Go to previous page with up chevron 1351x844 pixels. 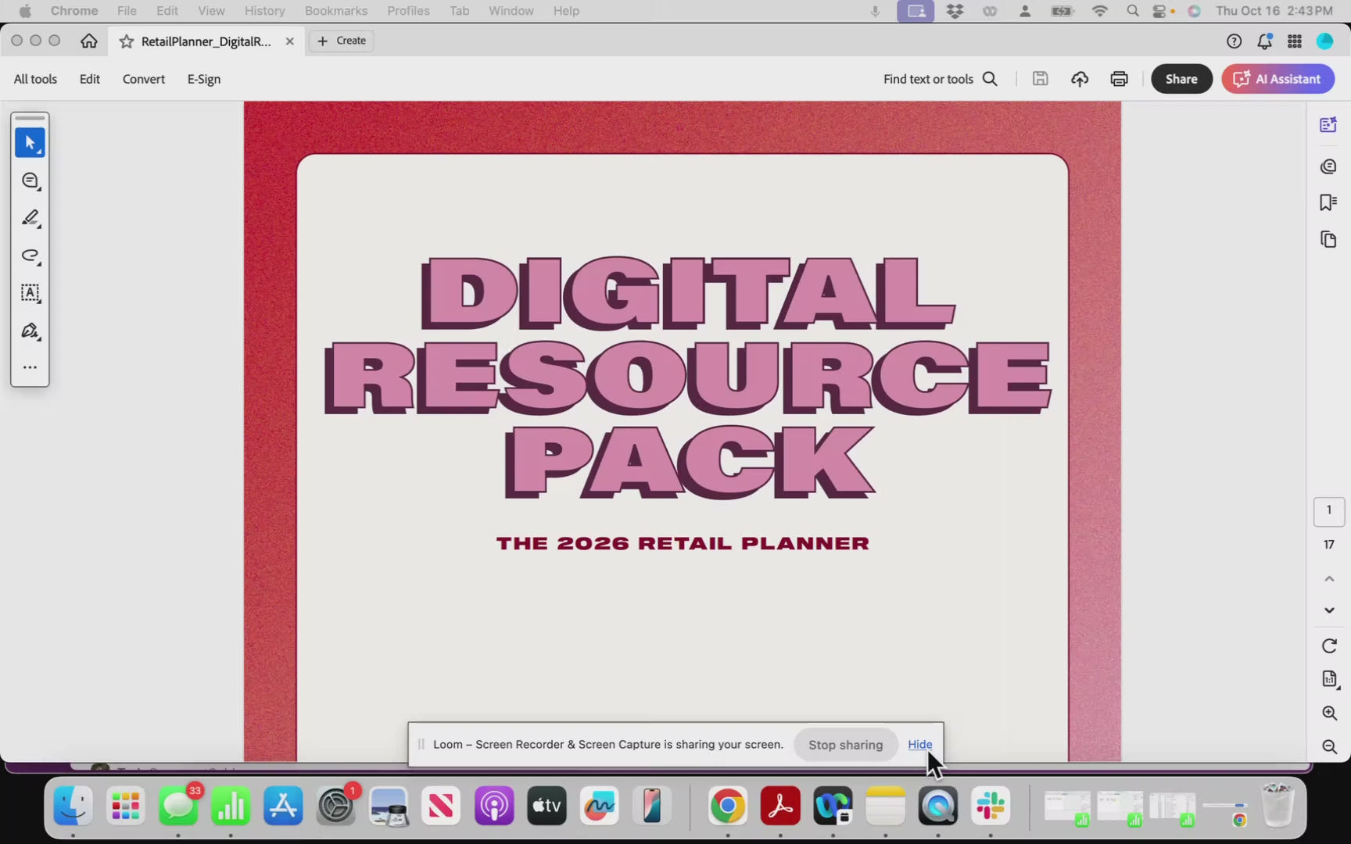click(x=1328, y=578)
